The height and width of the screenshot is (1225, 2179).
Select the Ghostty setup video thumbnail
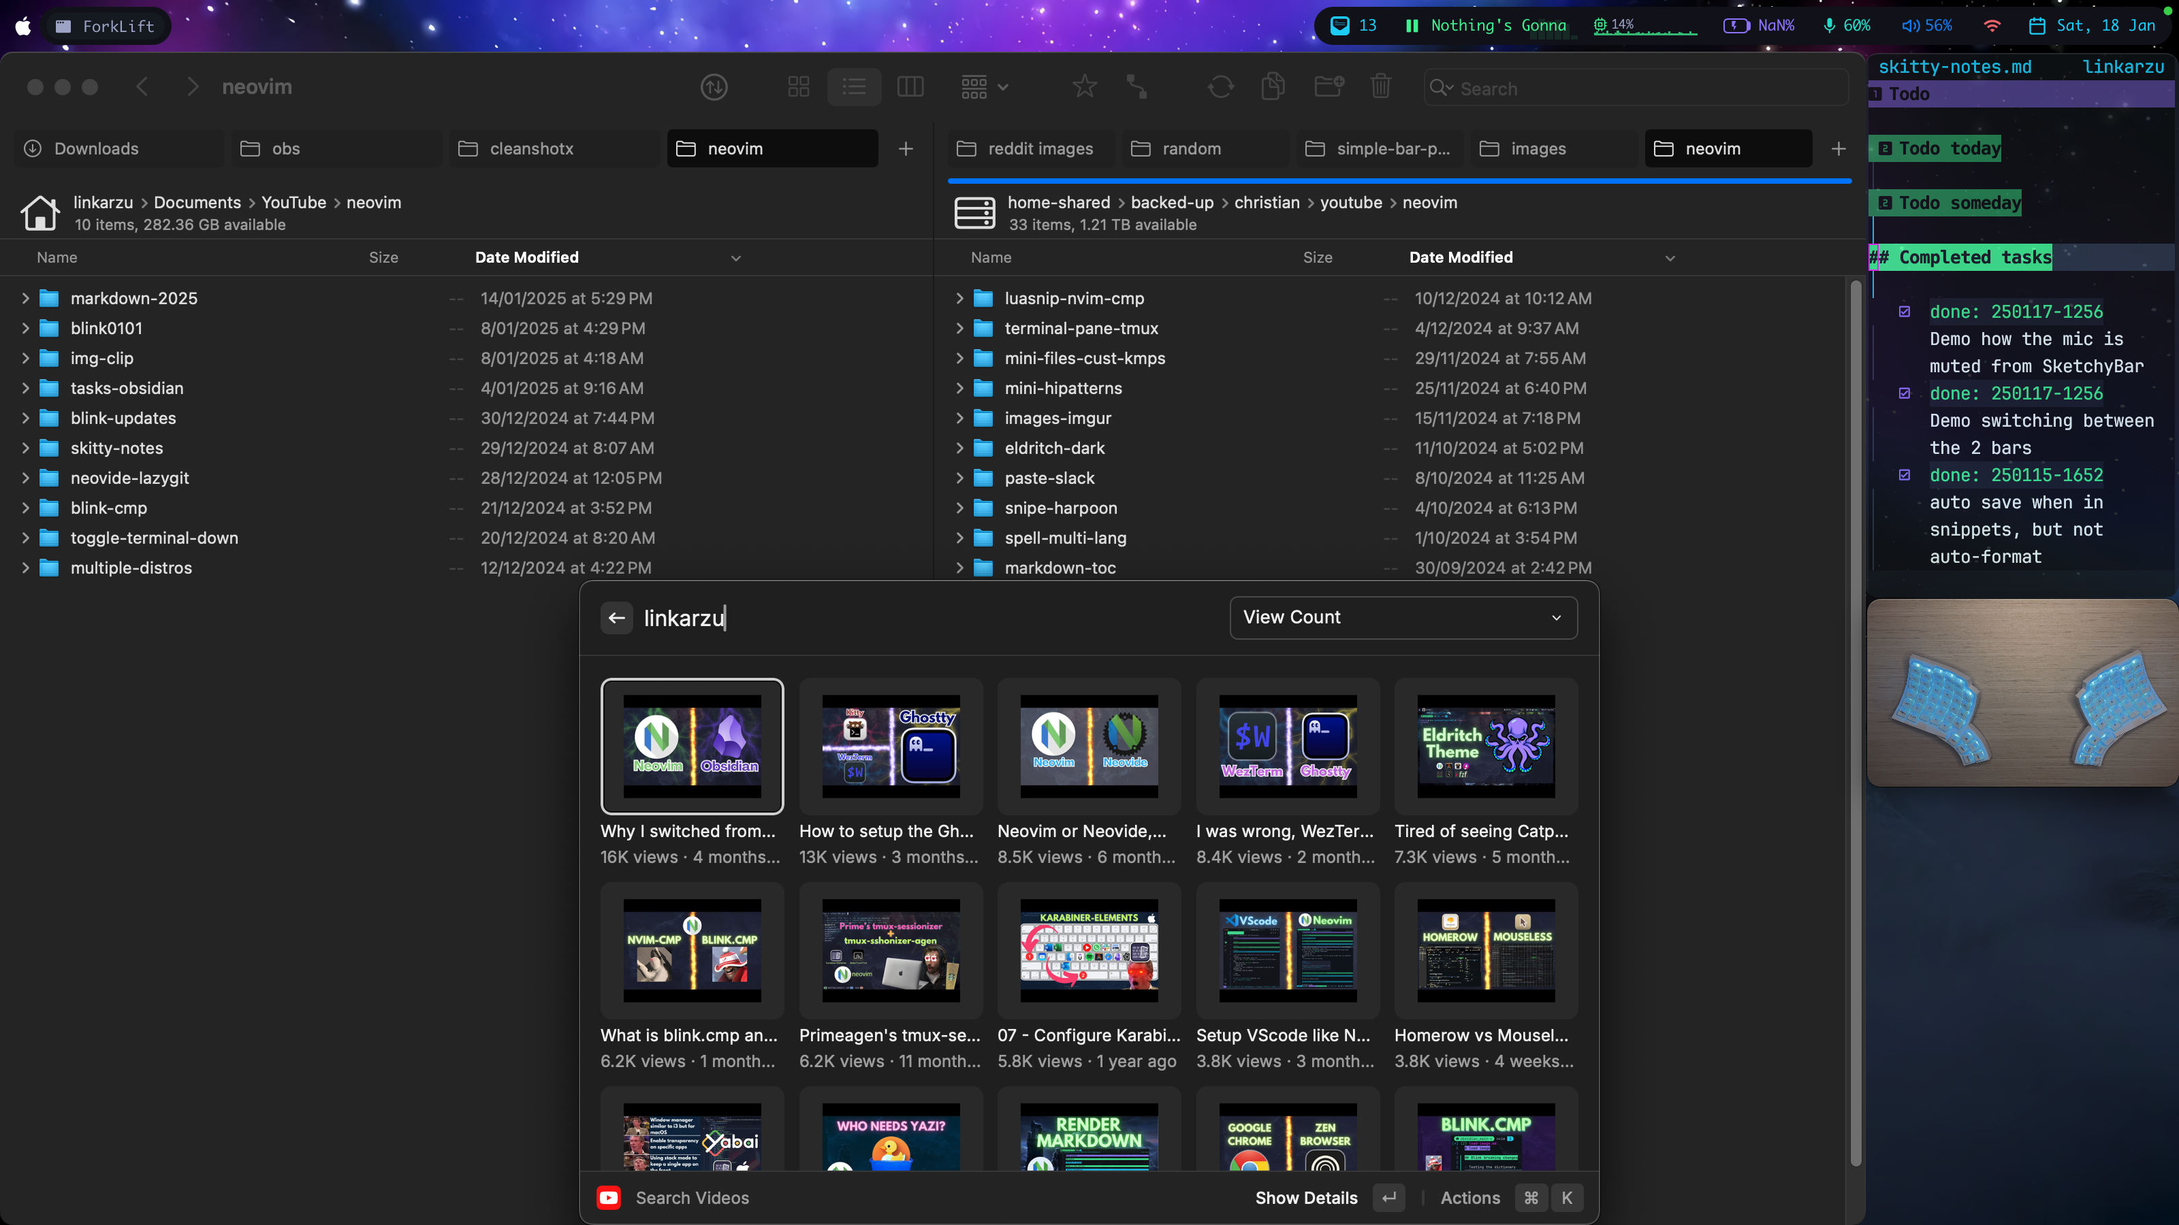click(x=891, y=747)
